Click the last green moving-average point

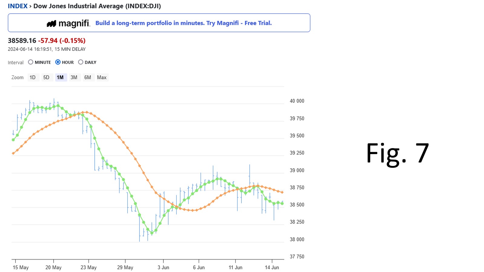(x=282, y=203)
